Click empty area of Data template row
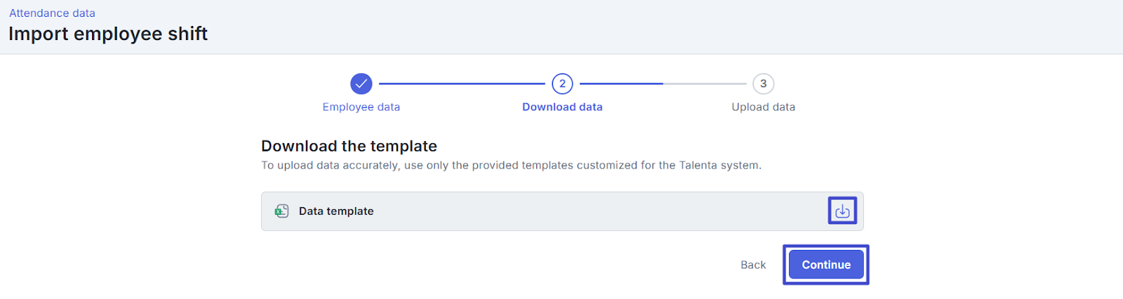Screen dimensions: 1123x299 tap(597, 211)
